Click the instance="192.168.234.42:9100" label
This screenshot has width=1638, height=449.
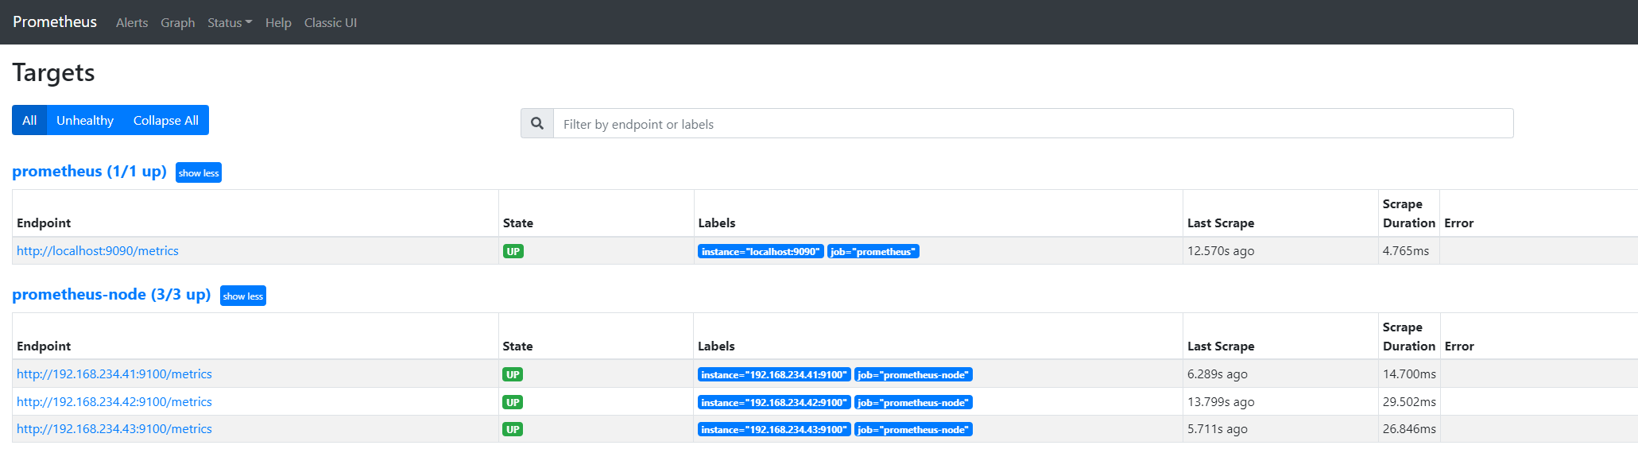[x=774, y=402]
